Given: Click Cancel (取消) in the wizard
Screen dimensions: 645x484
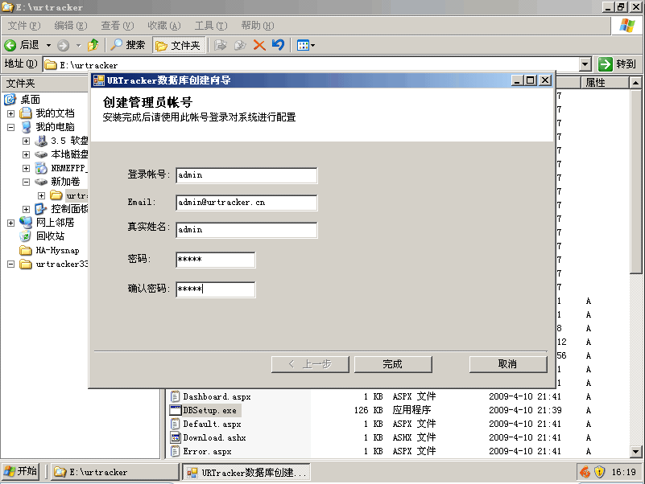Looking at the screenshot, I should (508, 364).
